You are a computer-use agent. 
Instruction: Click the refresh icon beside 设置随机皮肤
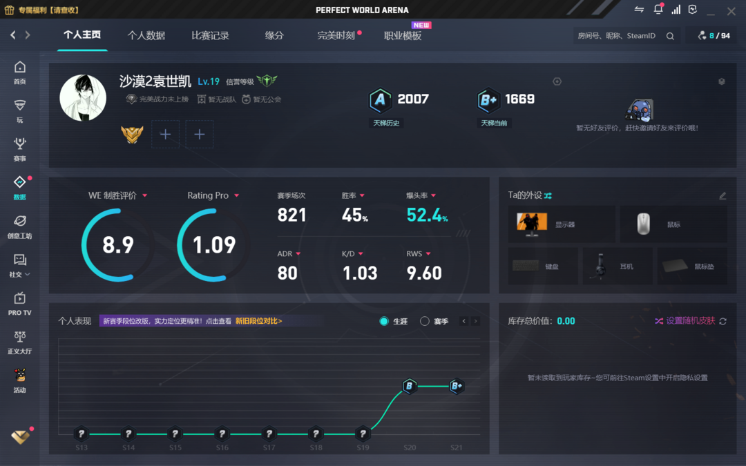tap(723, 322)
